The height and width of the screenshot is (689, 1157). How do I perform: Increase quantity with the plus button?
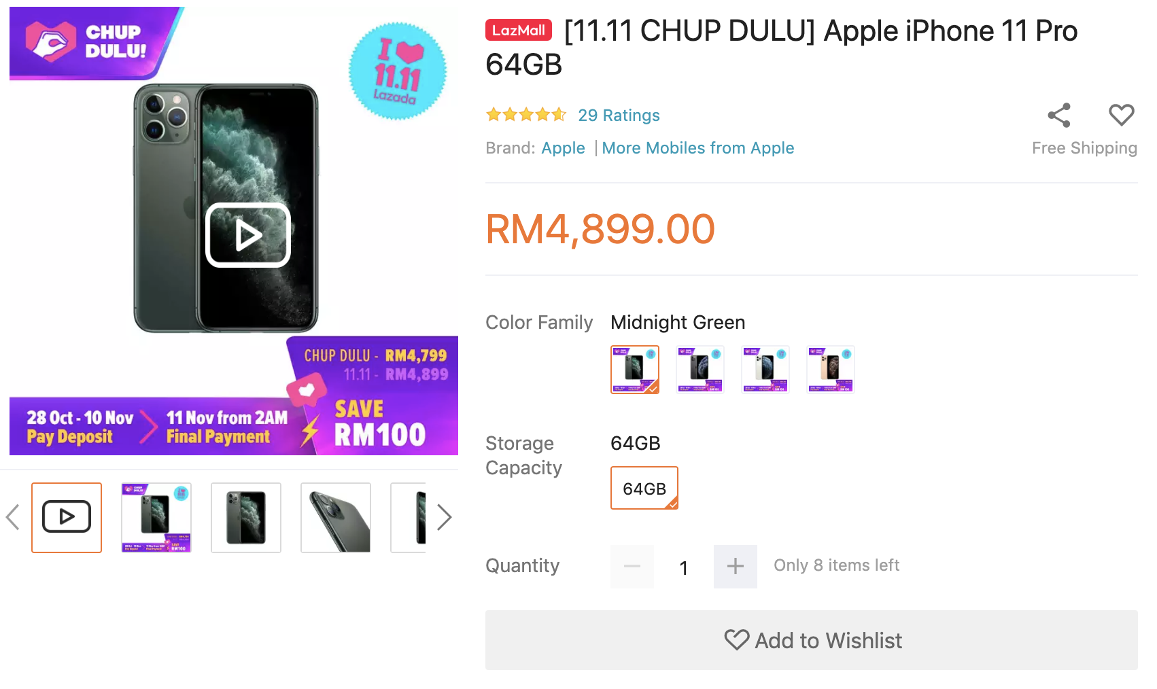point(736,566)
